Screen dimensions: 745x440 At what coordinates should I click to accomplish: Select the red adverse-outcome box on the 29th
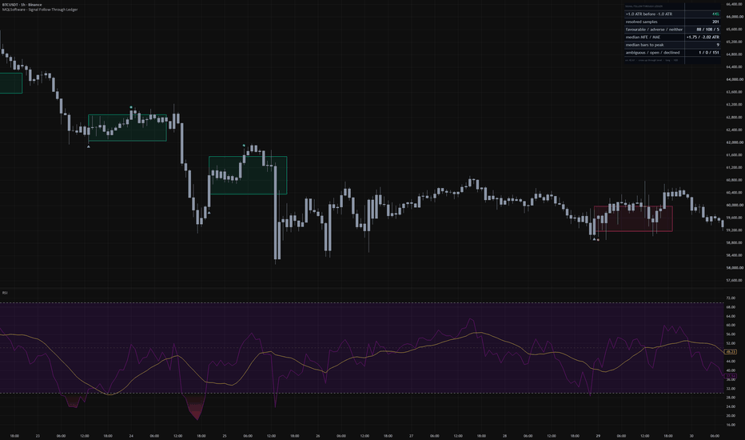click(x=633, y=219)
